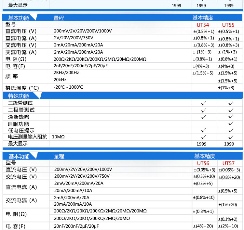This screenshot has width=244, height=230.
Task: Click the 10MΩ input impedance value
Action: (x=58, y=137)
